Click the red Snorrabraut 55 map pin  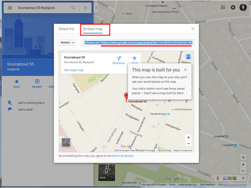click(126, 97)
